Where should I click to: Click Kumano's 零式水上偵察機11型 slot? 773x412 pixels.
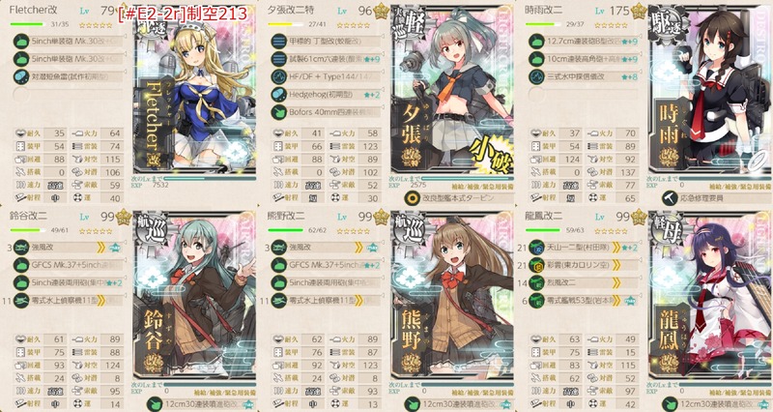323,300
